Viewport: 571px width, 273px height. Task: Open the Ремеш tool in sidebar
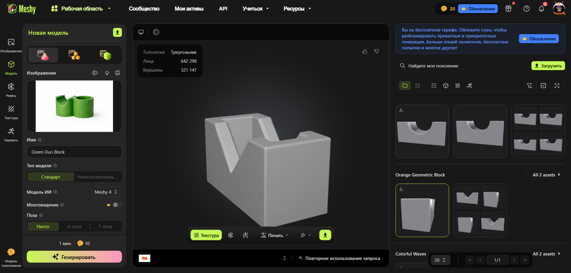pyautogui.click(x=11, y=90)
